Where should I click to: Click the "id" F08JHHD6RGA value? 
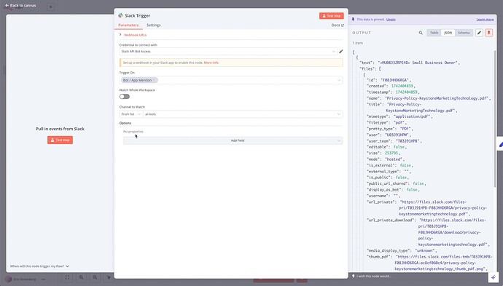pos(395,80)
